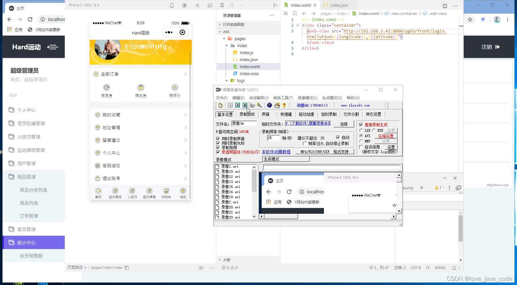Click the mini program capsule close circle
517x285 pixels.
[182, 32]
